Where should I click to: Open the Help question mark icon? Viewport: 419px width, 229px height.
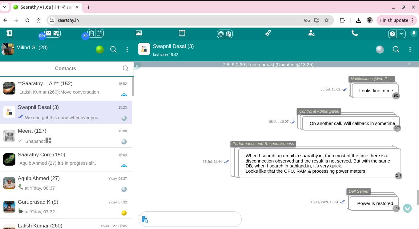pyautogui.click(x=392, y=34)
